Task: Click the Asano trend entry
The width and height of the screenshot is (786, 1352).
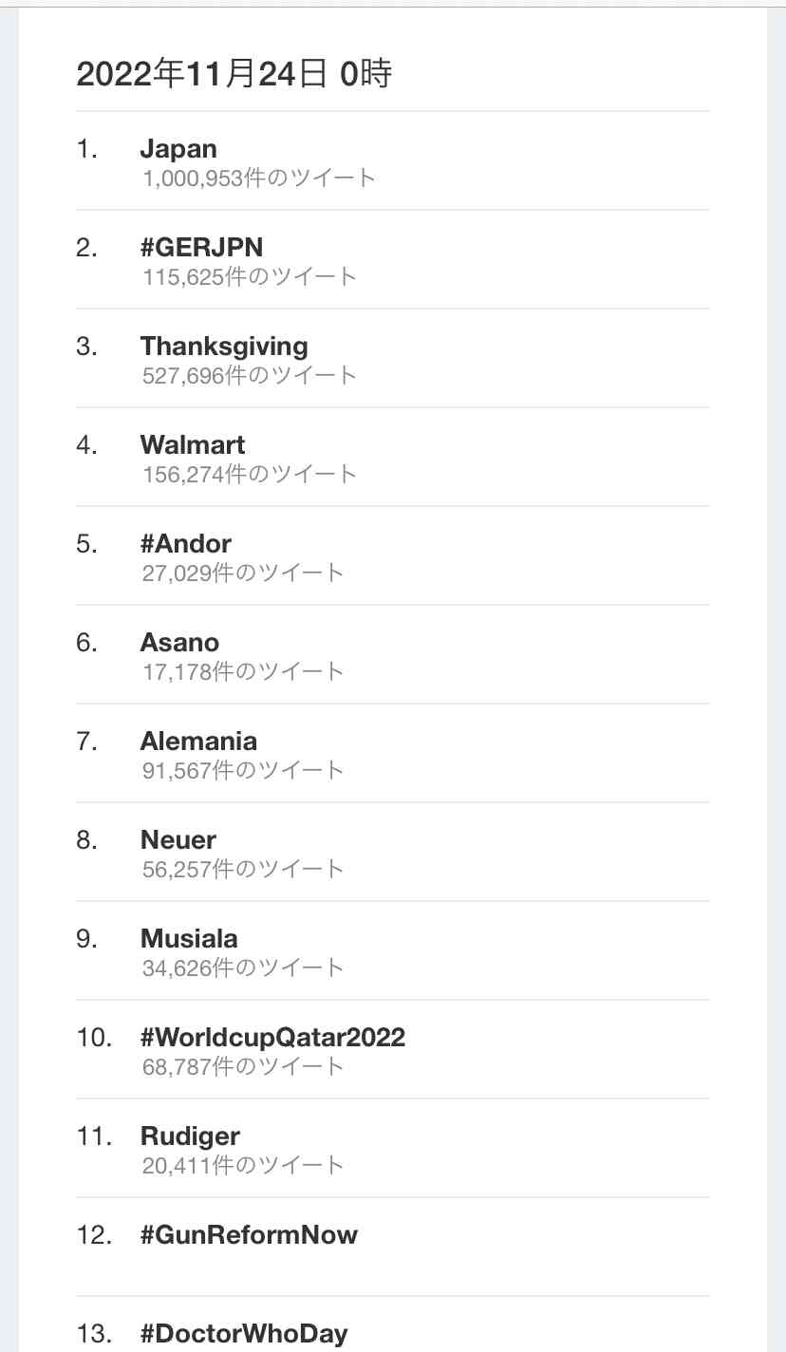Action: tap(179, 642)
